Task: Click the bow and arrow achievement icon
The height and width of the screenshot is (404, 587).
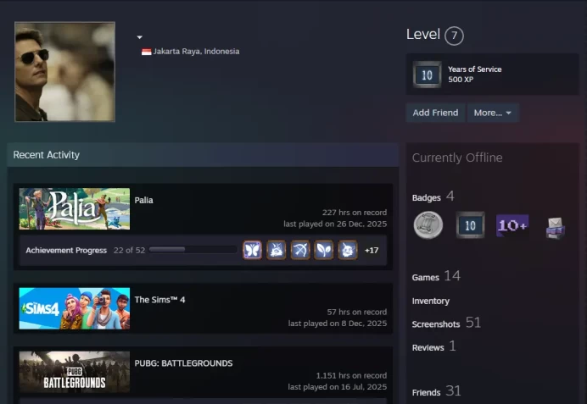Action: pos(300,250)
